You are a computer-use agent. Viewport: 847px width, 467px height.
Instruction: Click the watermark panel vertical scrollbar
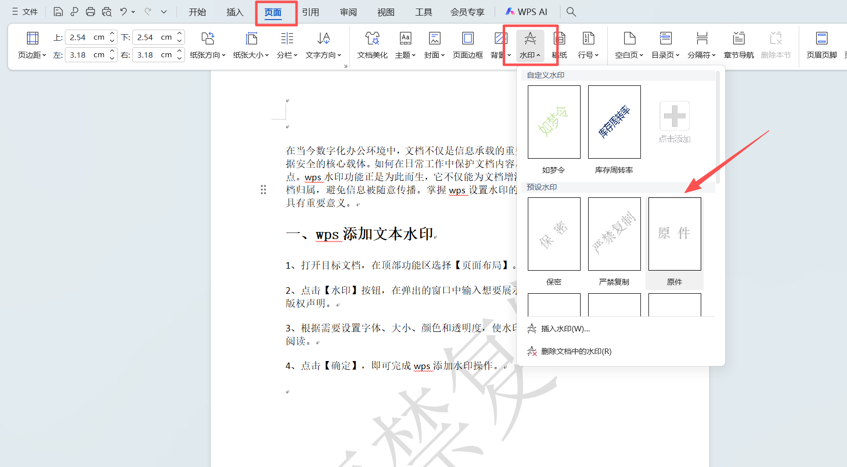tap(718, 127)
